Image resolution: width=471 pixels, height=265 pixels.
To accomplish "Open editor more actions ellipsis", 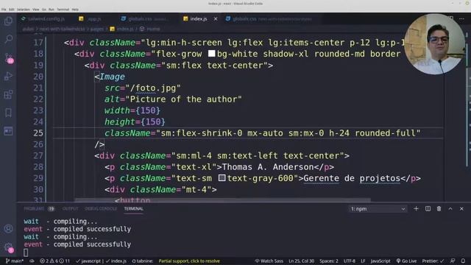I will [461, 18].
